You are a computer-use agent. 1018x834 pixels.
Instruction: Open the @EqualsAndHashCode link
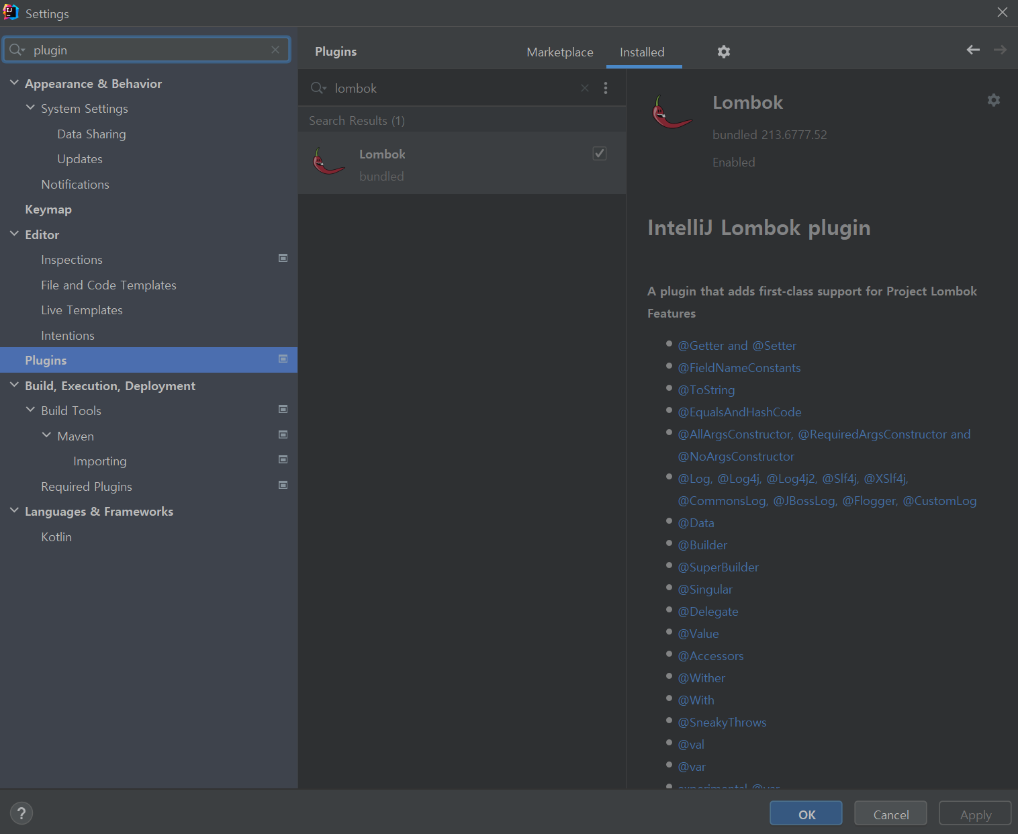click(739, 412)
